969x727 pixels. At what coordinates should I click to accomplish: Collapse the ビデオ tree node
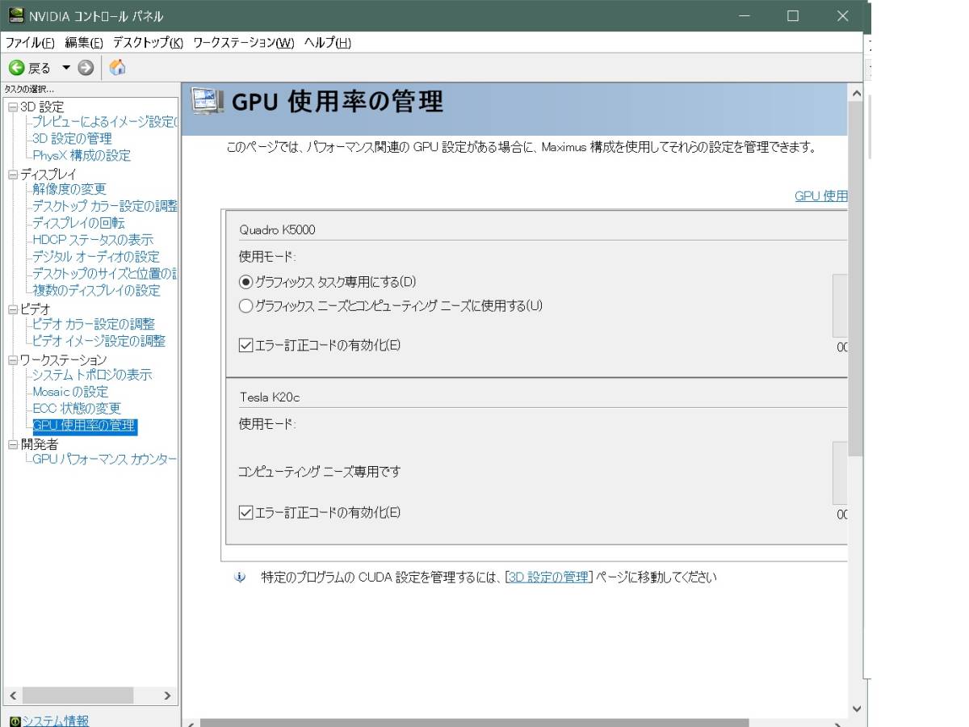(x=12, y=309)
